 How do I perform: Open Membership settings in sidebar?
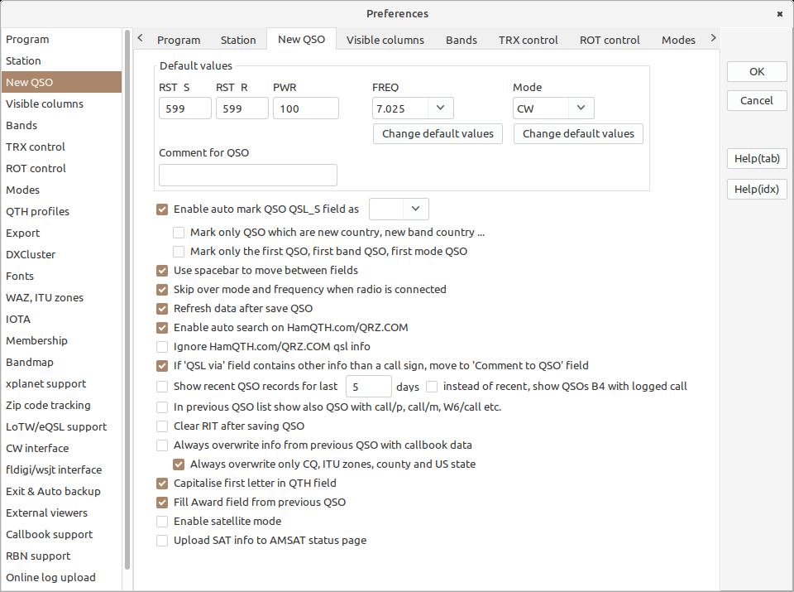(61, 340)
